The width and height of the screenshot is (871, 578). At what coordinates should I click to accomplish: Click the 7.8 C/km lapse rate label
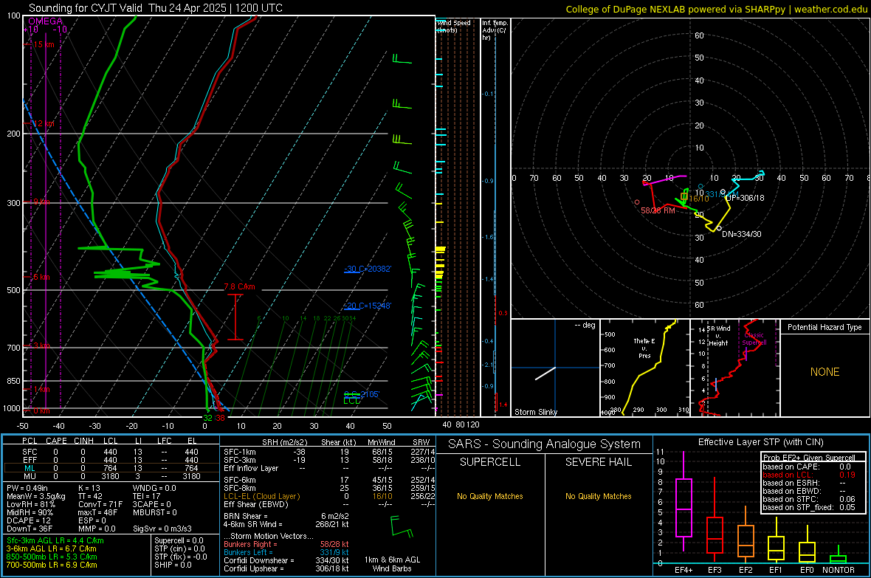pyautogui.click(x=239, y=286)
